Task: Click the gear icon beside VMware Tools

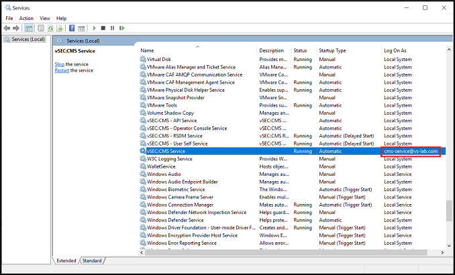Action: 143,105
